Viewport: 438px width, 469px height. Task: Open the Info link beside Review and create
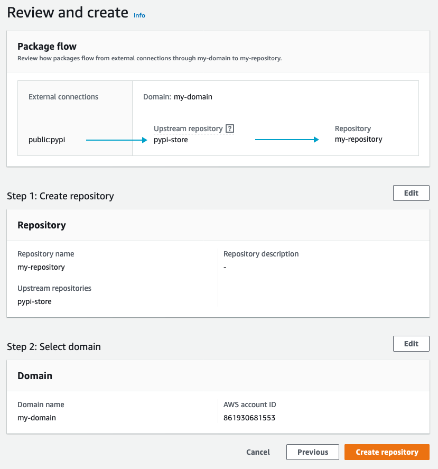139,15
